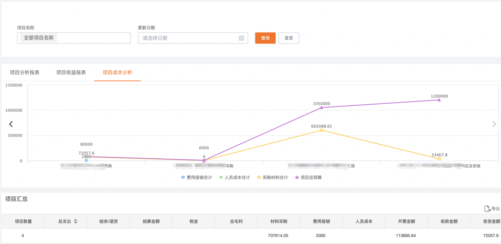The width and height of the screenshot is (501, 244).
Task: Click the 1200000 triangle data point
Action: click(439, 100)
